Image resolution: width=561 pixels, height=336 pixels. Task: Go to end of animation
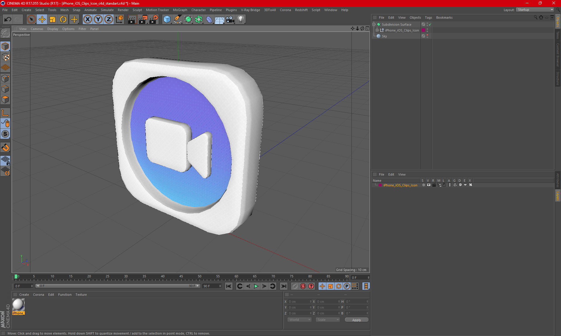(283, 286)
